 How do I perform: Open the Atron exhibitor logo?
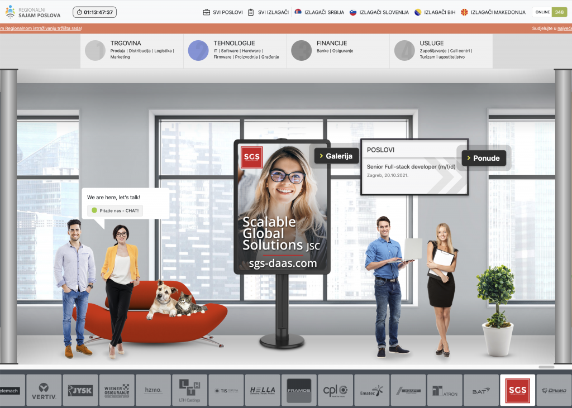coord(445,390)
